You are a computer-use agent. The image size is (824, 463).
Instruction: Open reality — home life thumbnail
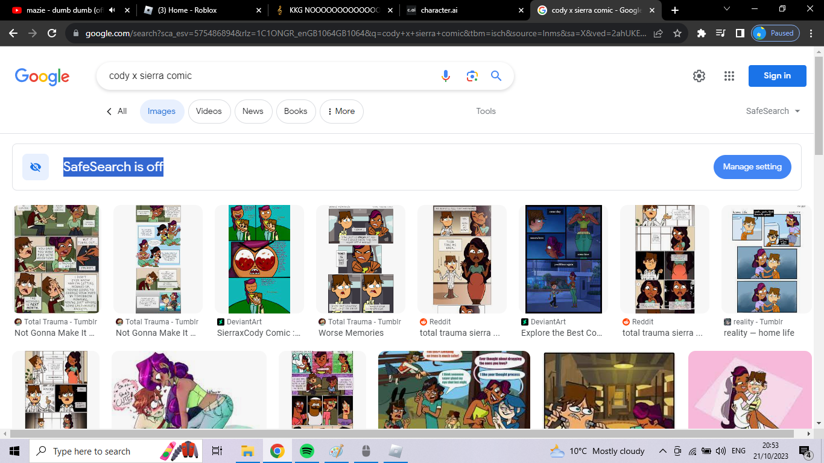point(767,259)
